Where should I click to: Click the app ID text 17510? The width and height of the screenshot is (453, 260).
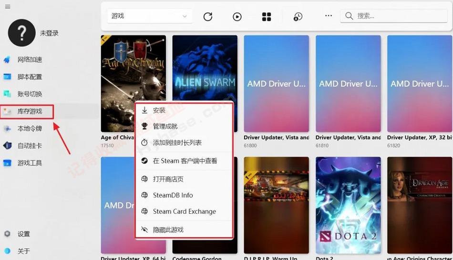[x=107, y=146]
